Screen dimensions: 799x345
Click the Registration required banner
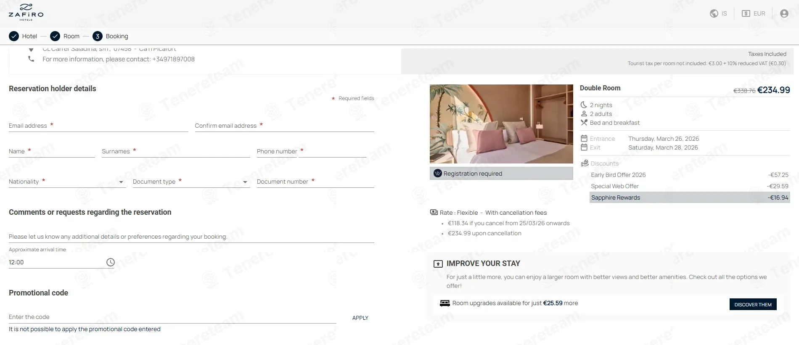501,173
